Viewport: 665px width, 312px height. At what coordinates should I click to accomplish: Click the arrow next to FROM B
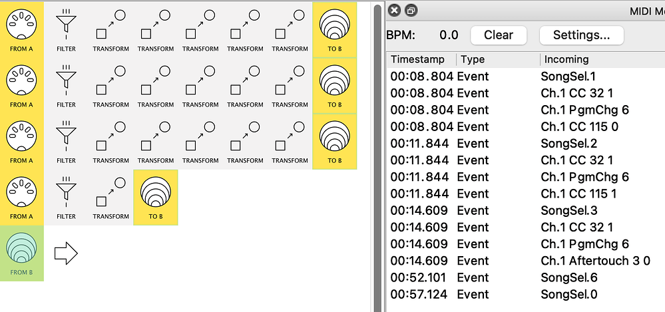tap(66, 253)
